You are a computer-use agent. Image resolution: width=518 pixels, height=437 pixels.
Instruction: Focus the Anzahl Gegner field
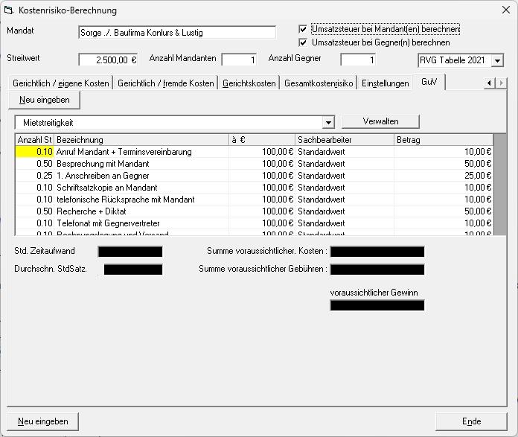[x=358, y=60]
